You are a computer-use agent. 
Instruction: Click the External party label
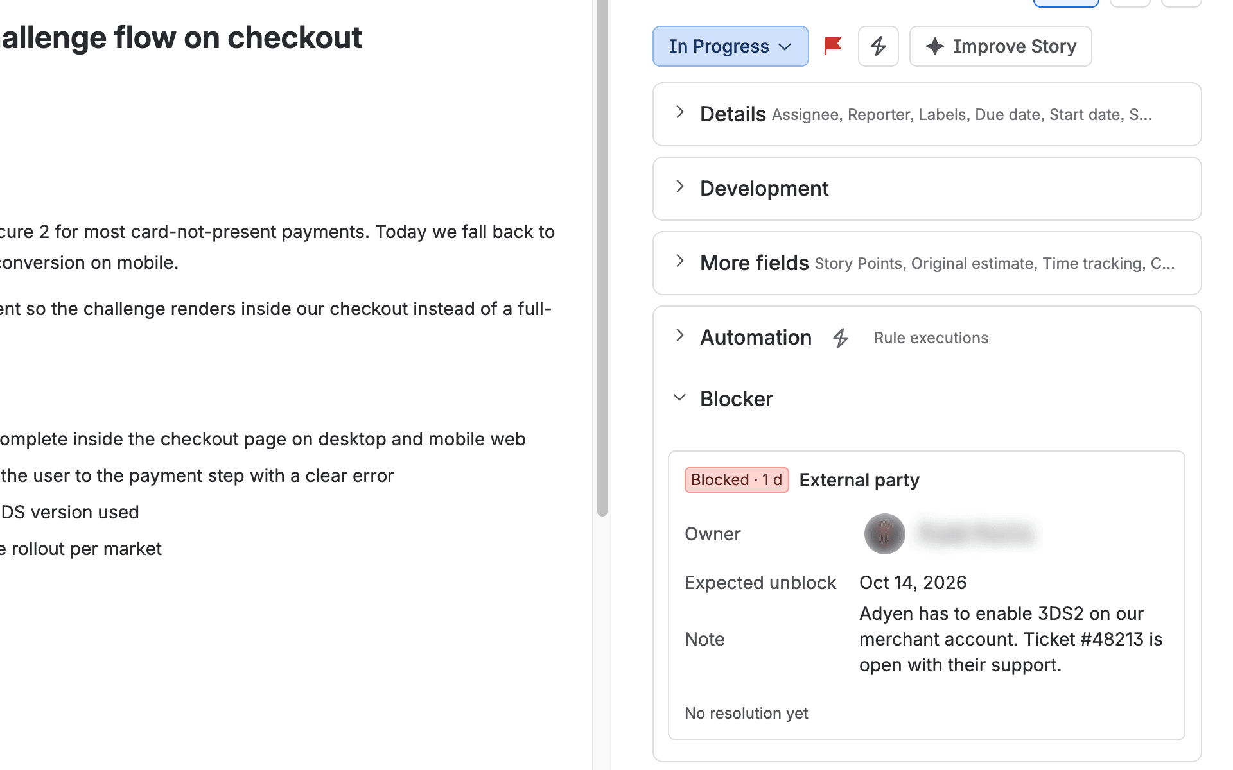(x=859, y=480)
